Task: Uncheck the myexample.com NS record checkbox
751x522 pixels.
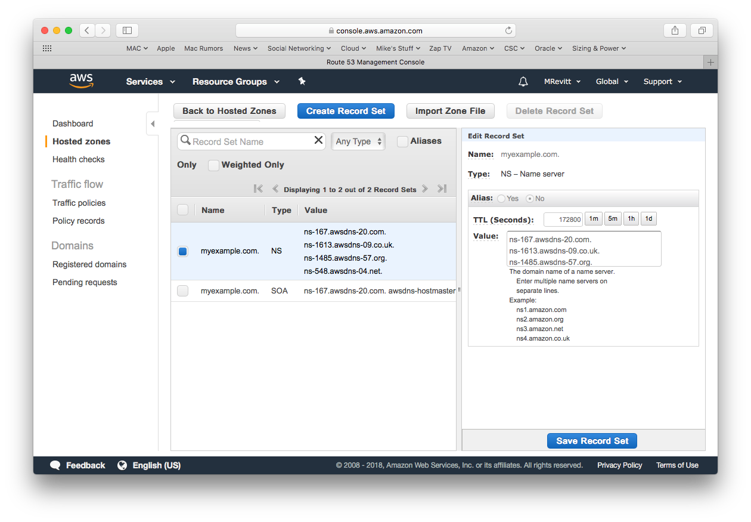Action: pos(183,251)
